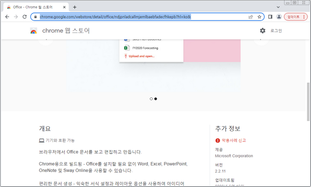Image resolution: width=311 pixels, height=187 pixels.
Task: Select the first carousel dot
Action: click(151, 99)
